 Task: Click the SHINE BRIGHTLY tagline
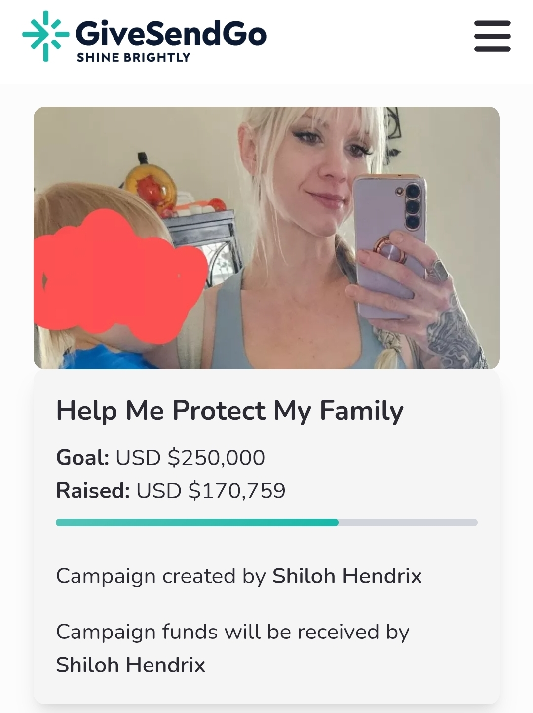133,57
